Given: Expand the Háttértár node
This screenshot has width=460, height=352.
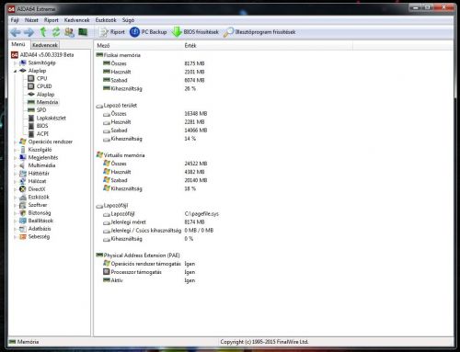Looking at the screenshot, I should pyautogui.click(x=15, y=174).
